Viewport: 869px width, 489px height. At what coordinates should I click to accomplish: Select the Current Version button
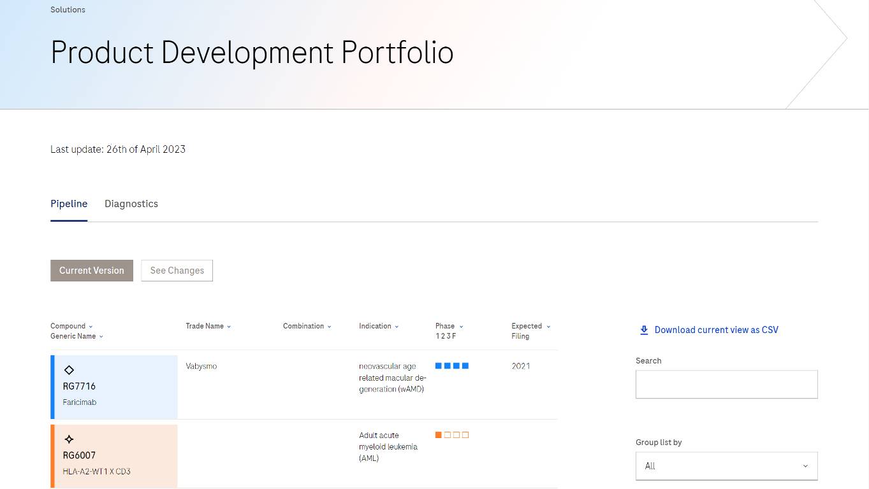tap(92, 271)
